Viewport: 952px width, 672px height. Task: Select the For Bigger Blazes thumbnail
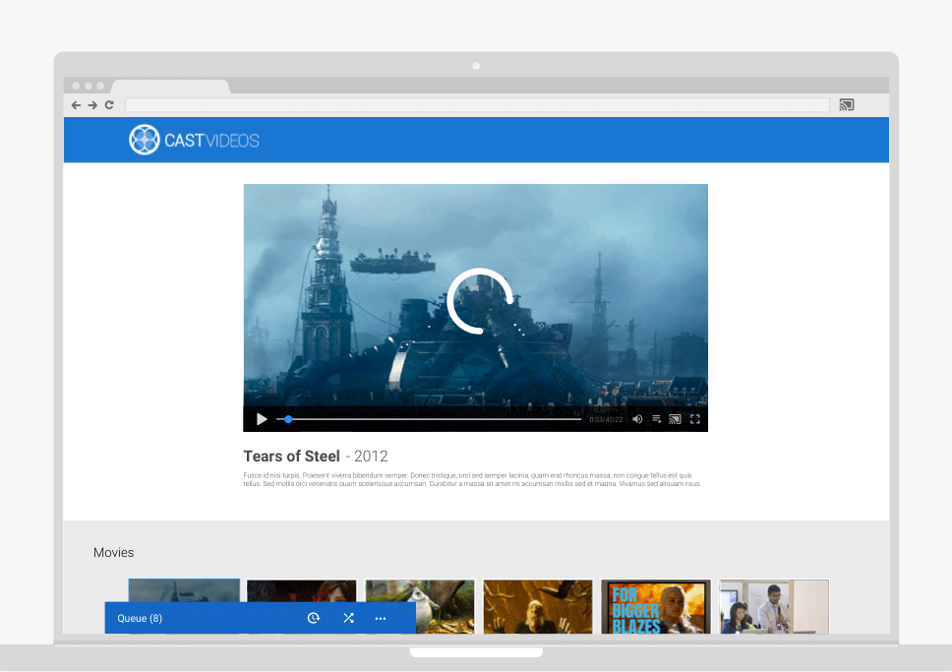coord(655,607)
